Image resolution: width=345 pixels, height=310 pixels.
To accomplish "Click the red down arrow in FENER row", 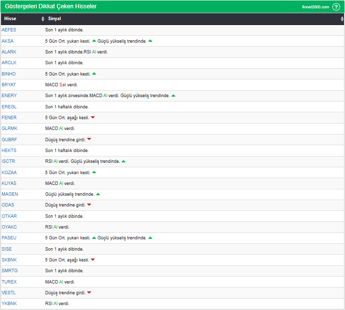I will tap(93, 118).
